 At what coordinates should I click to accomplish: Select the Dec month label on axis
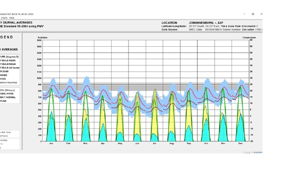click(x=240, y=144)
